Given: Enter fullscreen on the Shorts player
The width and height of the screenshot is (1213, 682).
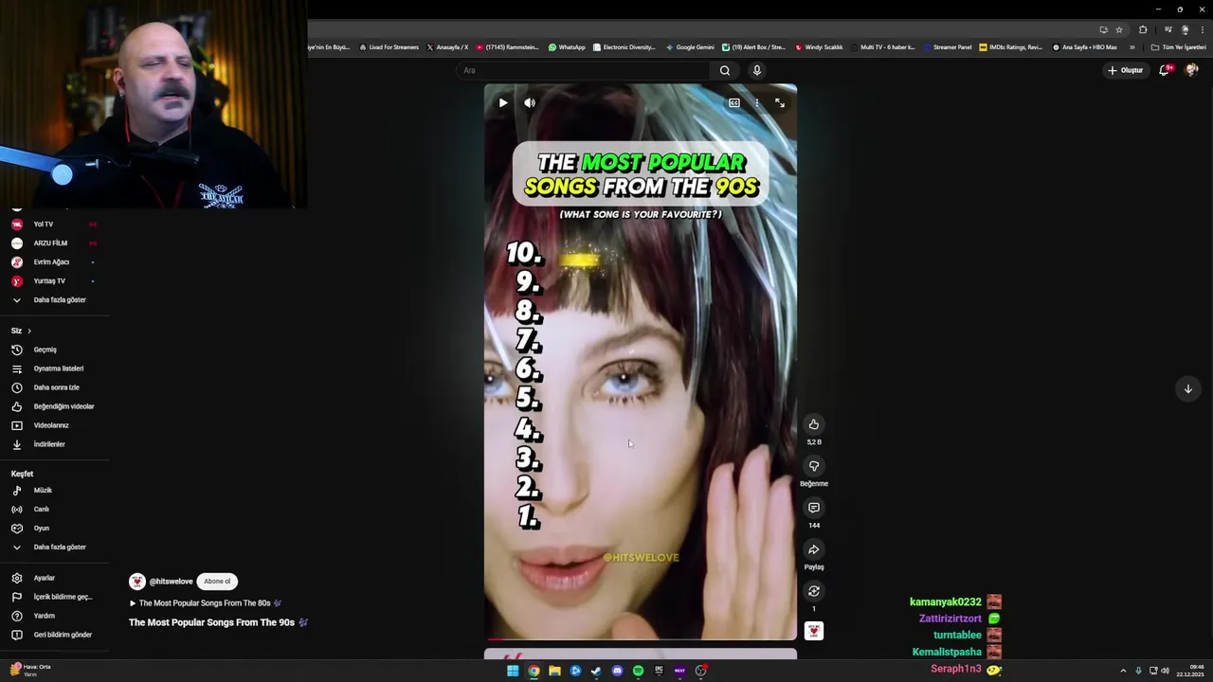Looking at the screenshot, I should [780, 102].
